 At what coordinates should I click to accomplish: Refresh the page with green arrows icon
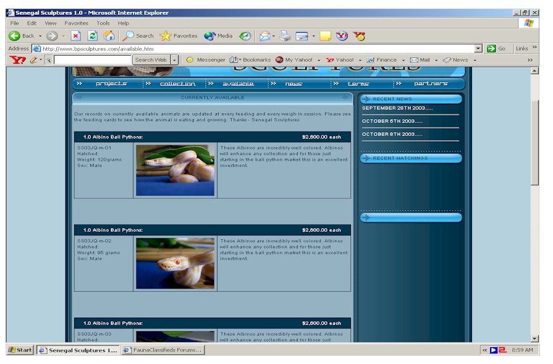93,36
